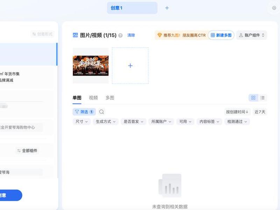Click the 金开爱琴海购物中心 input field
Viewport: 280px width, 210px height.
[21, 127]
